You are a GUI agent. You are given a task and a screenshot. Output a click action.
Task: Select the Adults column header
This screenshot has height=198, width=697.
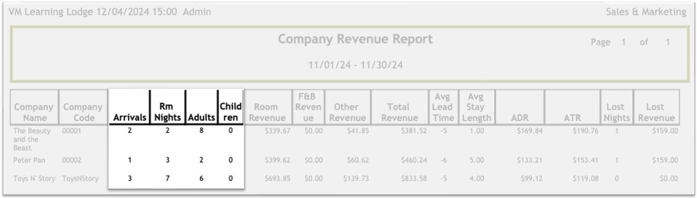(201, 118)
